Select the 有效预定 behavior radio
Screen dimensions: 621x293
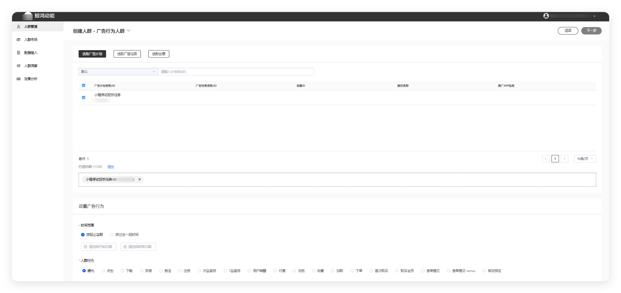coord(492,271)
